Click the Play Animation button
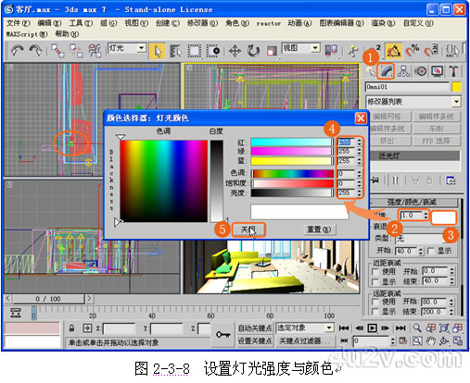The image size is (470, 383). [373, 328]
